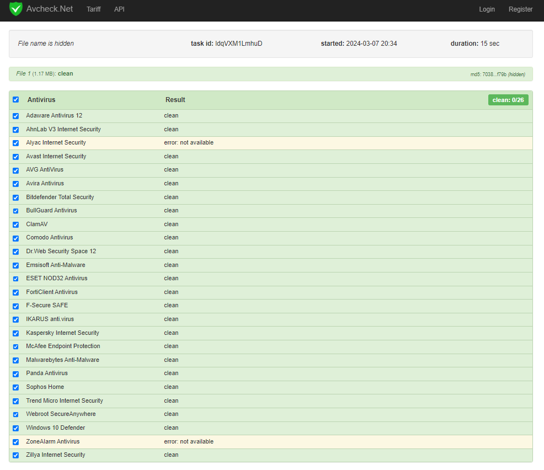Uncheck Adaware Antivirus 12 checkbox

point(15,116)
